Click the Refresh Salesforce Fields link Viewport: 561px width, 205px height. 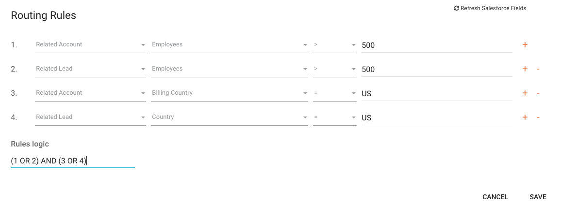(493, 8)
